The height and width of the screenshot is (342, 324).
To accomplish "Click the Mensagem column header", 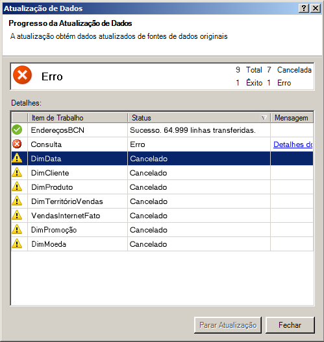I will pyautogui.click(x=292, y=118).
